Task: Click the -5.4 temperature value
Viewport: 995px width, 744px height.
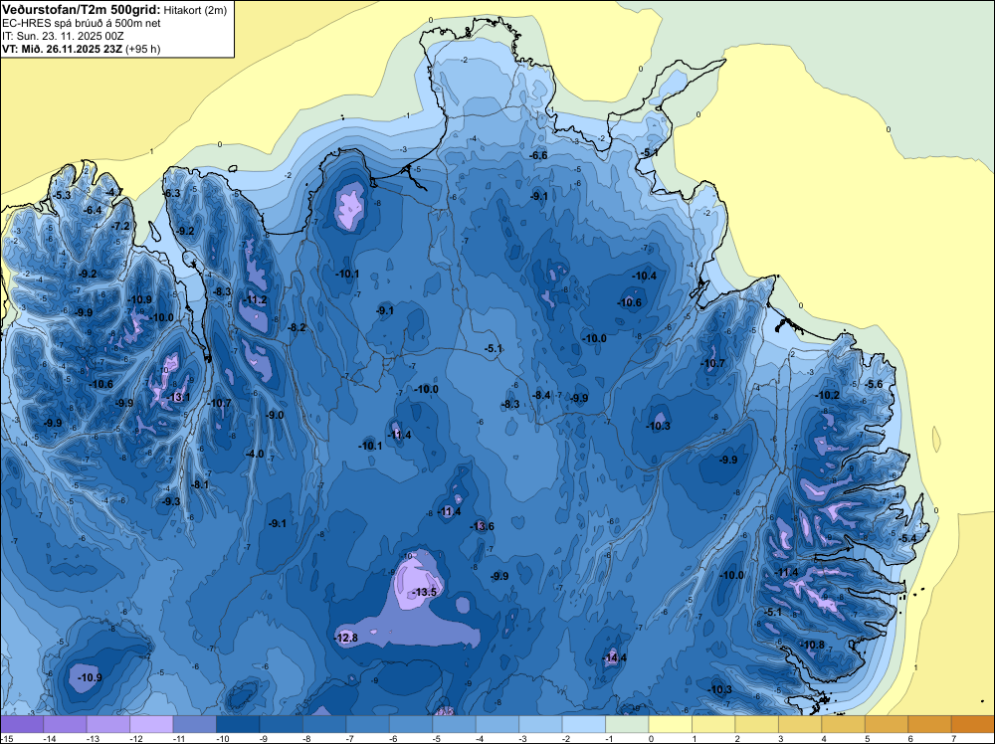Action: 908,538
